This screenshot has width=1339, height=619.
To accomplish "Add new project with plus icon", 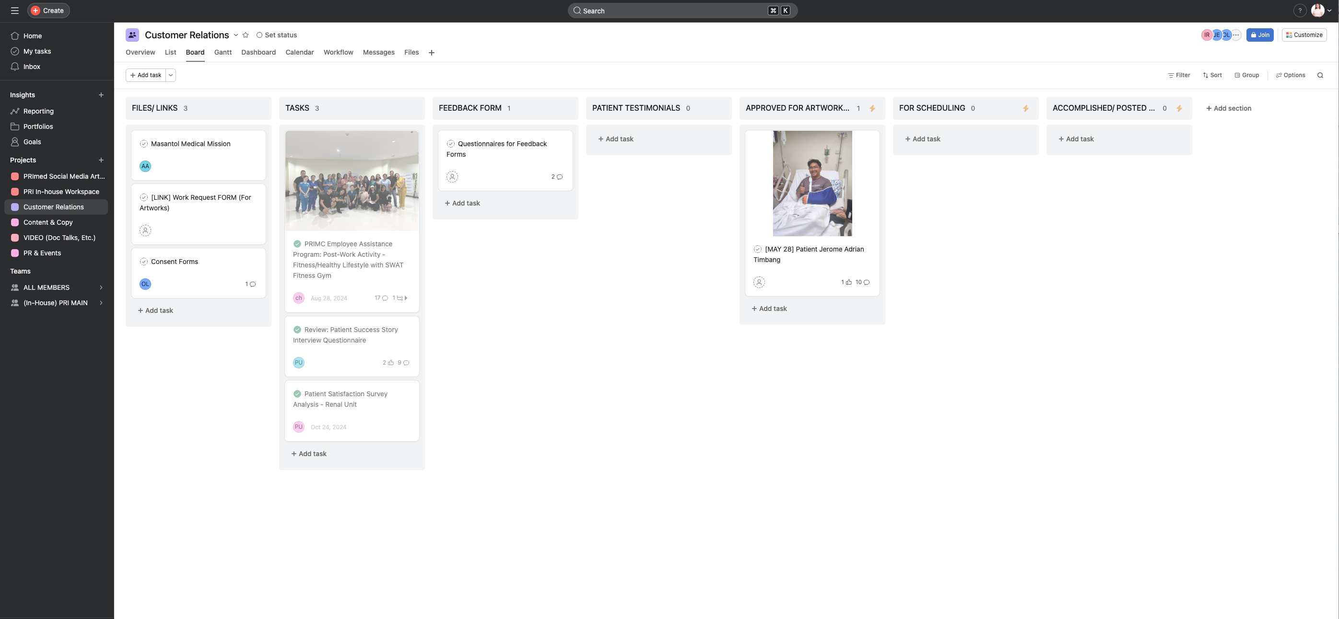I will [101, 160].
